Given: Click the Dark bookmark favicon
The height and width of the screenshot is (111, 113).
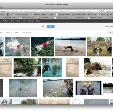Looking at the screenshot, I should pyautogui.click(x=107, y=18).
